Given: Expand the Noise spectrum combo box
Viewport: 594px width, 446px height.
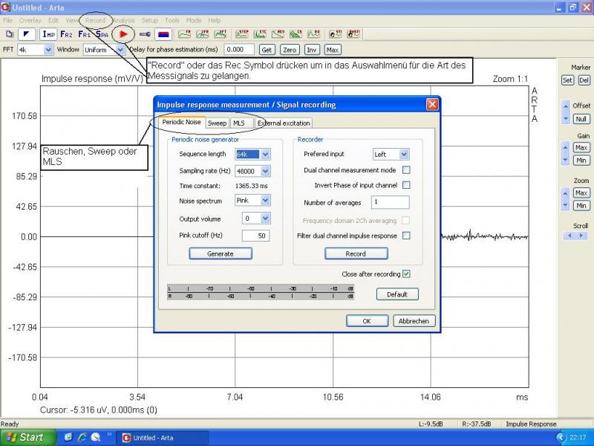Looking at the screenshot, I should click(266, 201).
